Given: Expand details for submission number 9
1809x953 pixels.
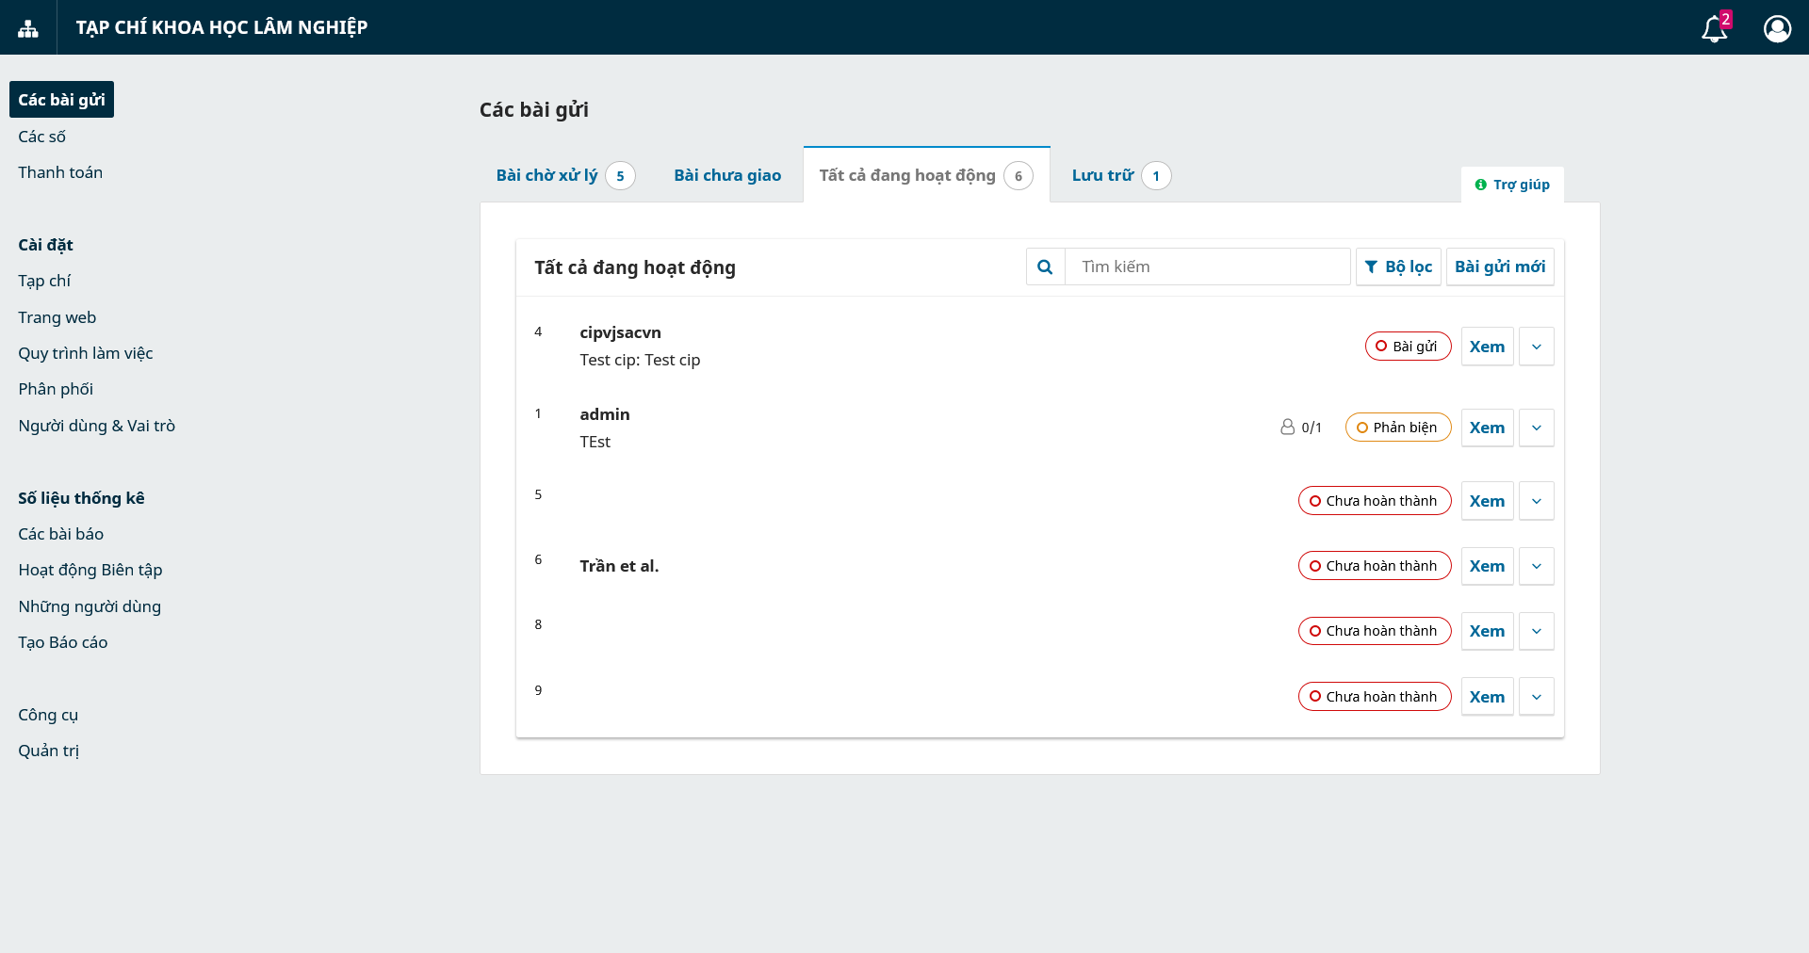Looking at the screenshot, I should (x=1536, y=697).
